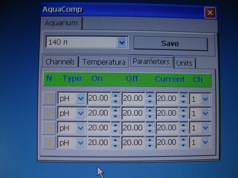Select the Aquarium top tab
The width and height of the screenshot is (238, 178).
(x=61, y=23)
